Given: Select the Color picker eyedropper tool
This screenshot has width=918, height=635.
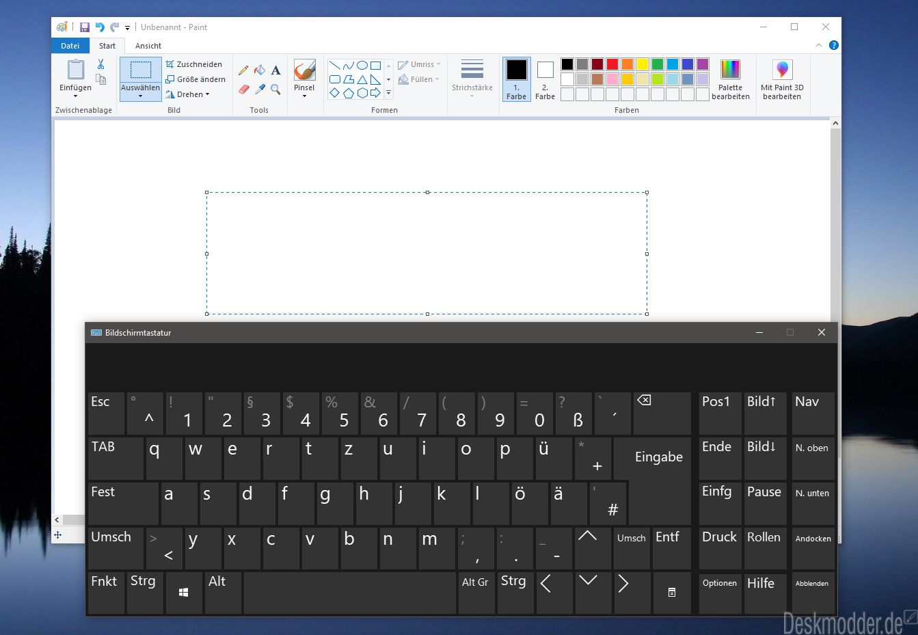Looking at the screenshot, I should 260,90.
